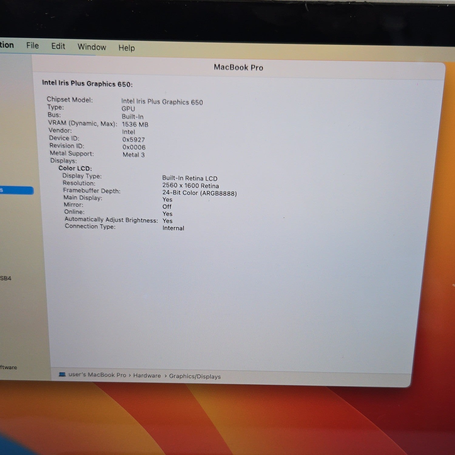Open the File menu
Viewport: 455px width, 455px height.
[x=32, y=45]
